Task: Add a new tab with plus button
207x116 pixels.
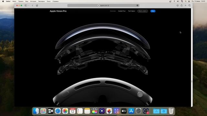Action: click(x=185, y=5)
